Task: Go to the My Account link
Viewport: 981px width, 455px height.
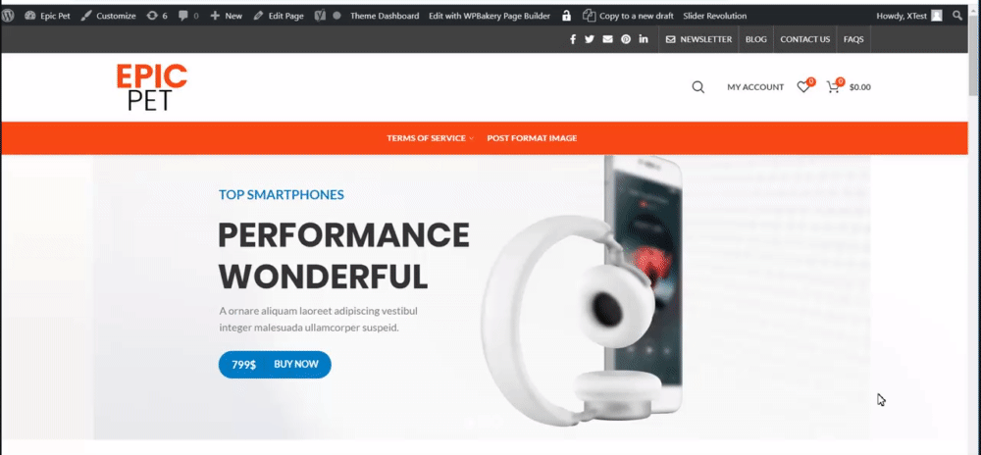Action: (755, 87)
